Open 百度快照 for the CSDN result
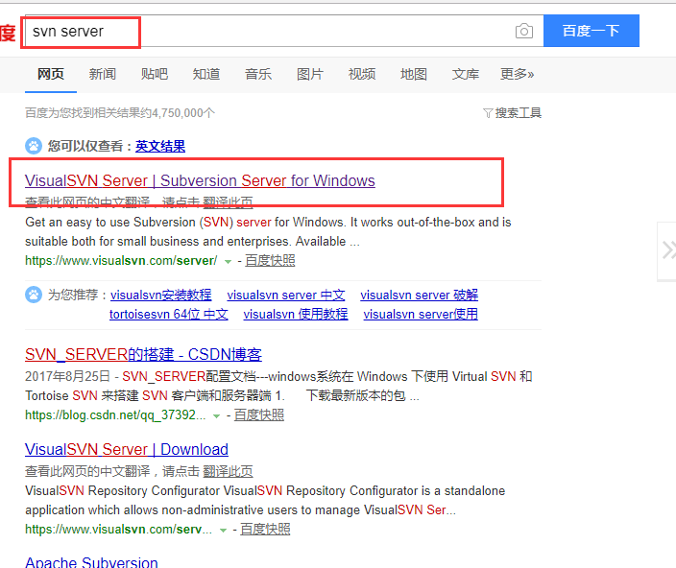676x568 pixels. [258, 415]
